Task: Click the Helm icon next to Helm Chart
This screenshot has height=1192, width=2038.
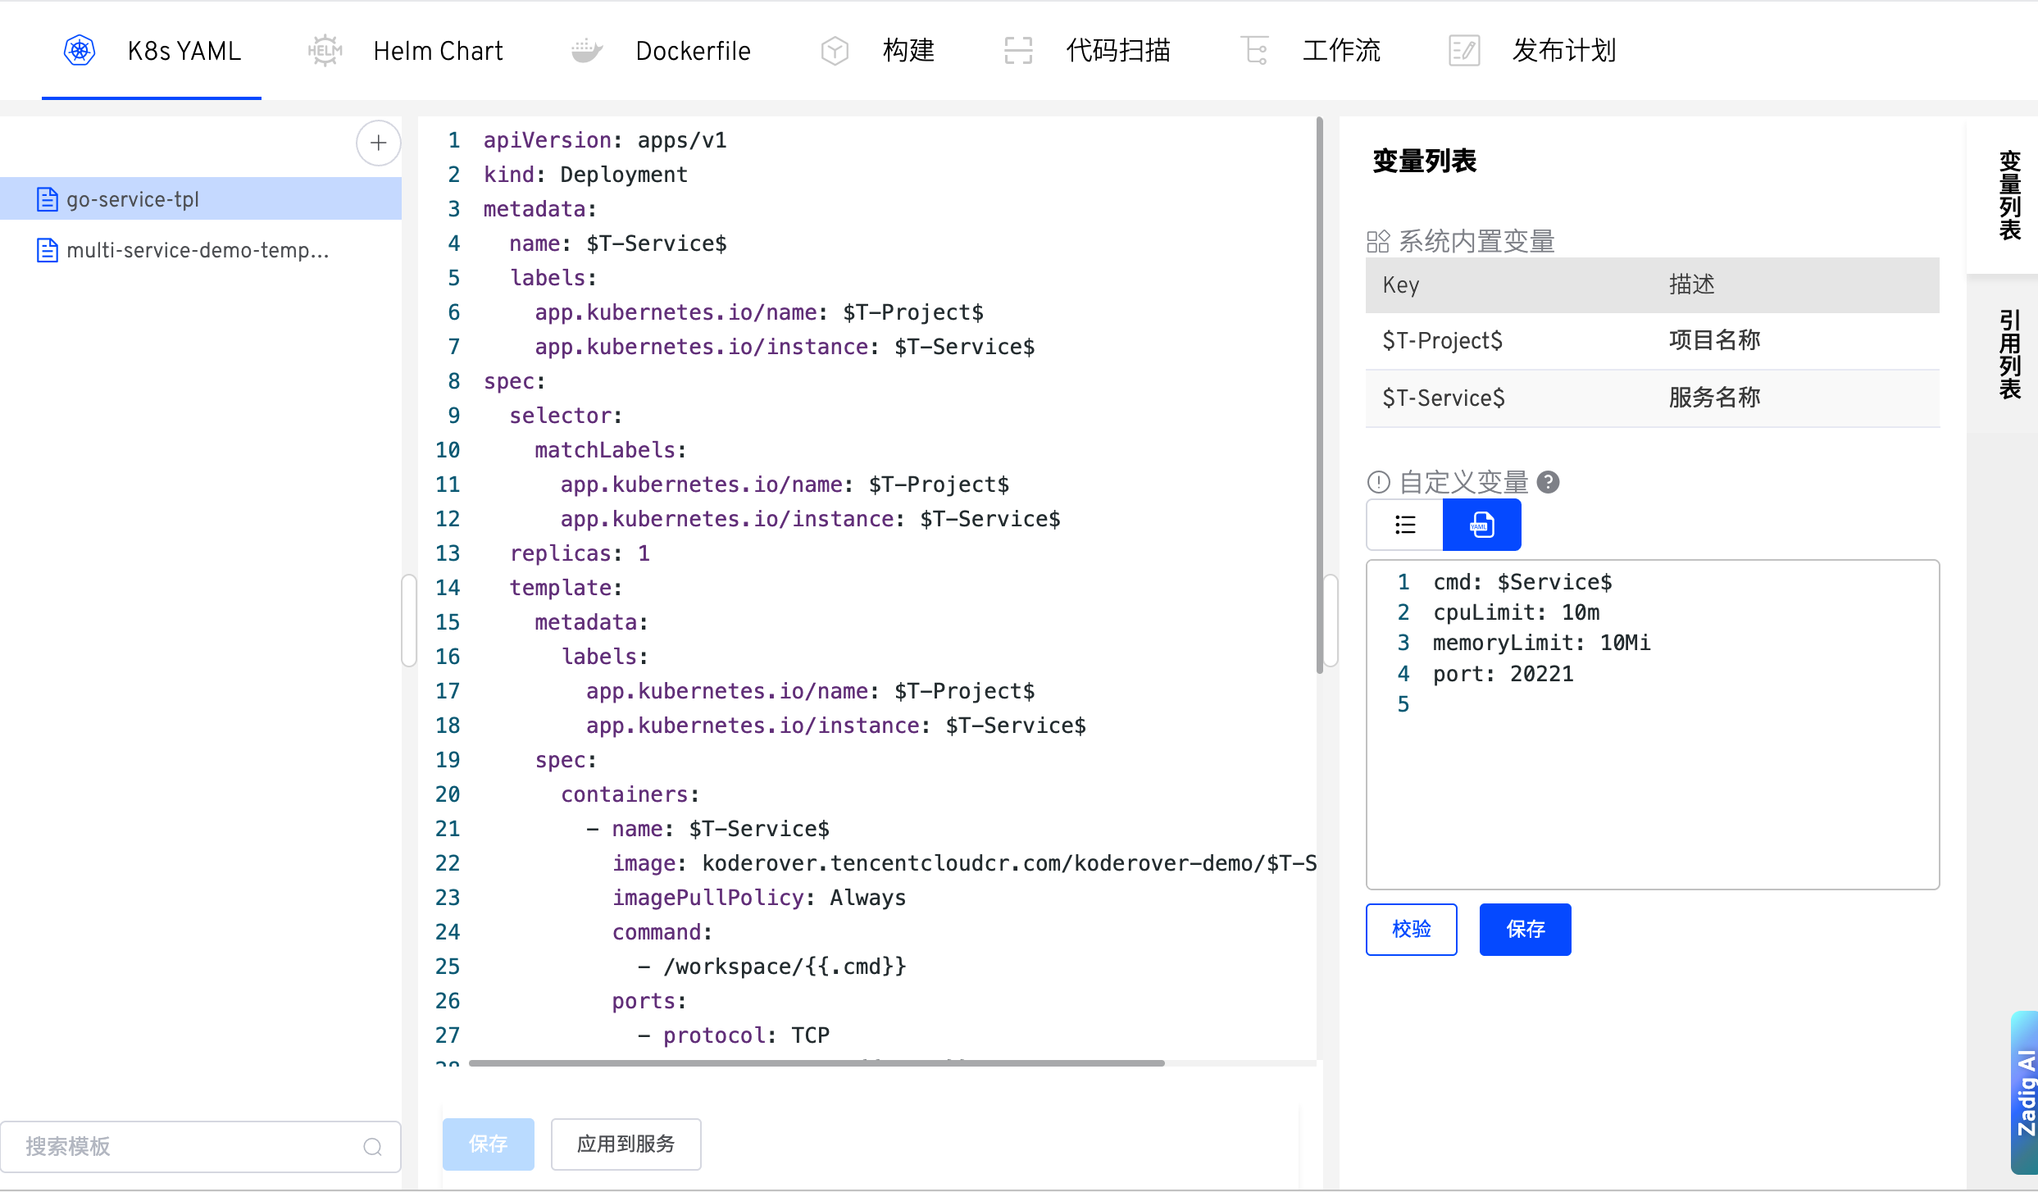Action: pyautogui.click(x=325, y=50)
